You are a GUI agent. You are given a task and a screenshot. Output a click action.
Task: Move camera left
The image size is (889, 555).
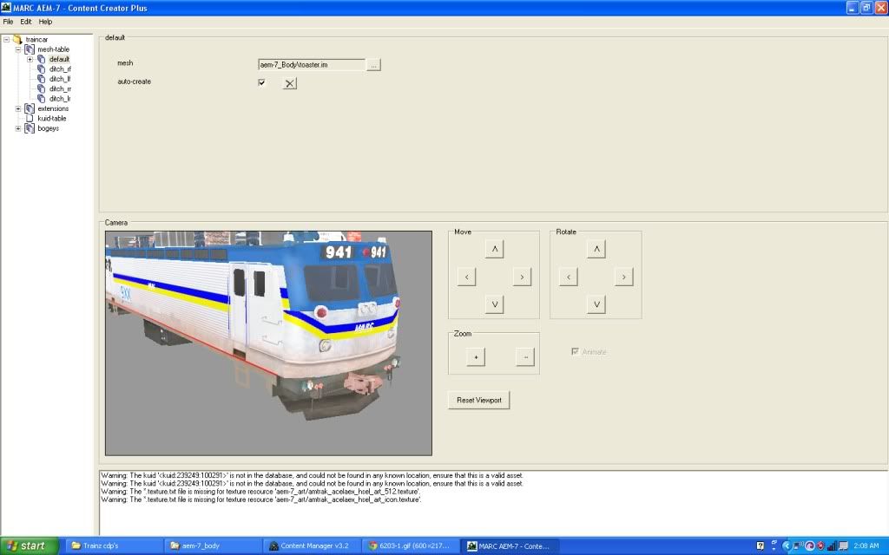point(466,277)
